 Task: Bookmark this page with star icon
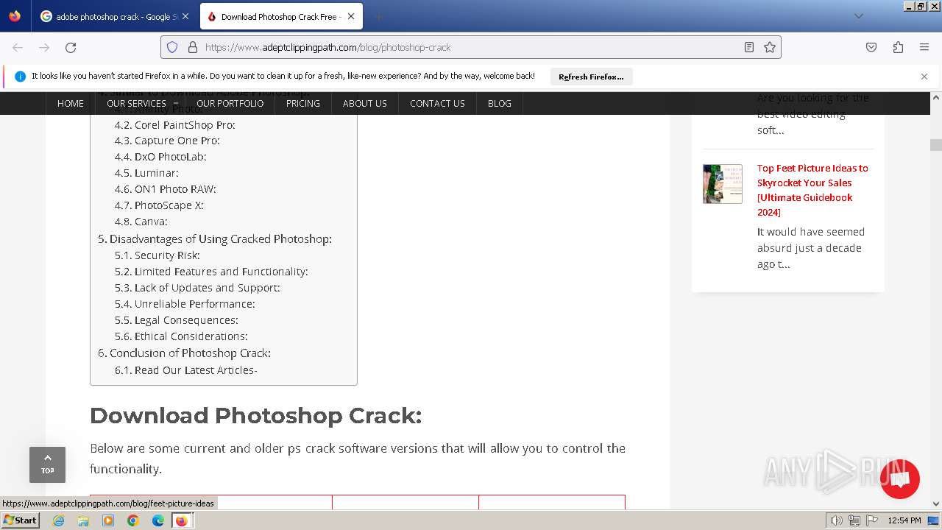coord(770,47)
